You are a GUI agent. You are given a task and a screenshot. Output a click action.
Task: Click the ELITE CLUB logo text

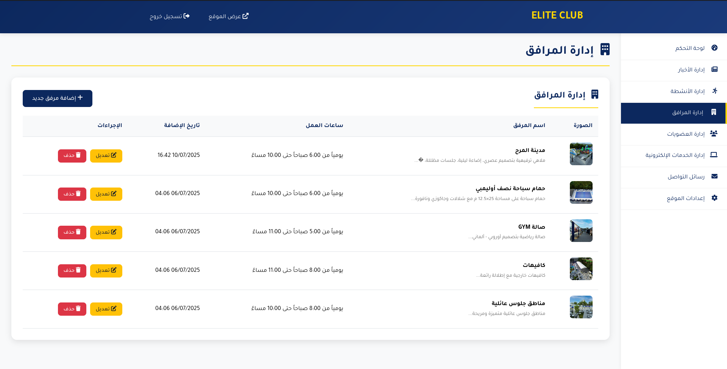(x=557, y=16)
